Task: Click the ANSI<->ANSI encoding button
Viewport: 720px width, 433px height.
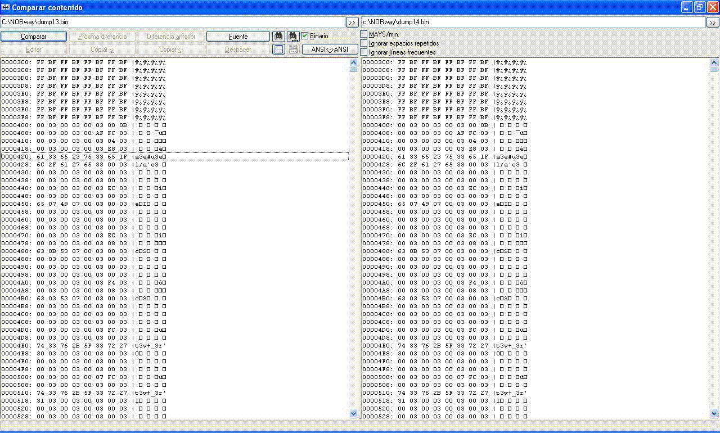Action: click(x=330, y=49)
